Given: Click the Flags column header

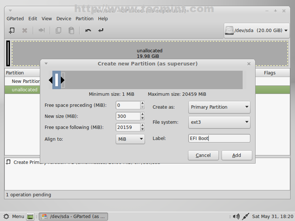Looking at the screenshot, I should pos(270,73).
